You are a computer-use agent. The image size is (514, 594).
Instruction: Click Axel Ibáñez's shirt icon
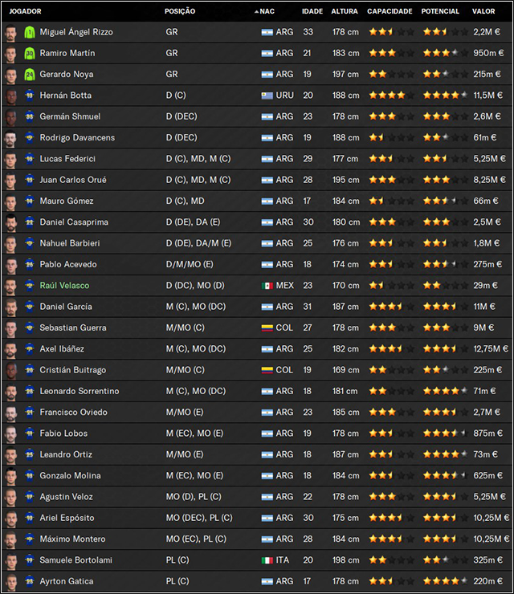(30, 349)
